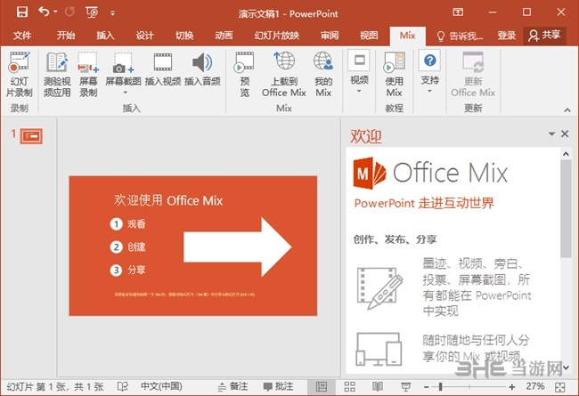Switch to Slide Sorter view

tap(350, 386)
